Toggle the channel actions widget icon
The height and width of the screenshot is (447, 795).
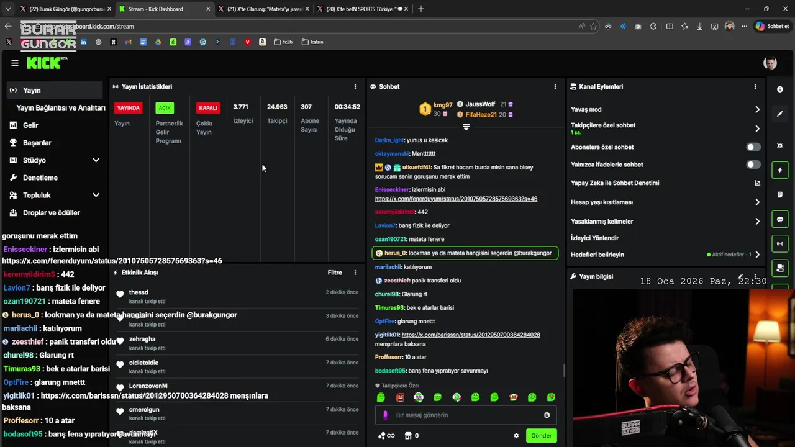click(x=780, y=268)
